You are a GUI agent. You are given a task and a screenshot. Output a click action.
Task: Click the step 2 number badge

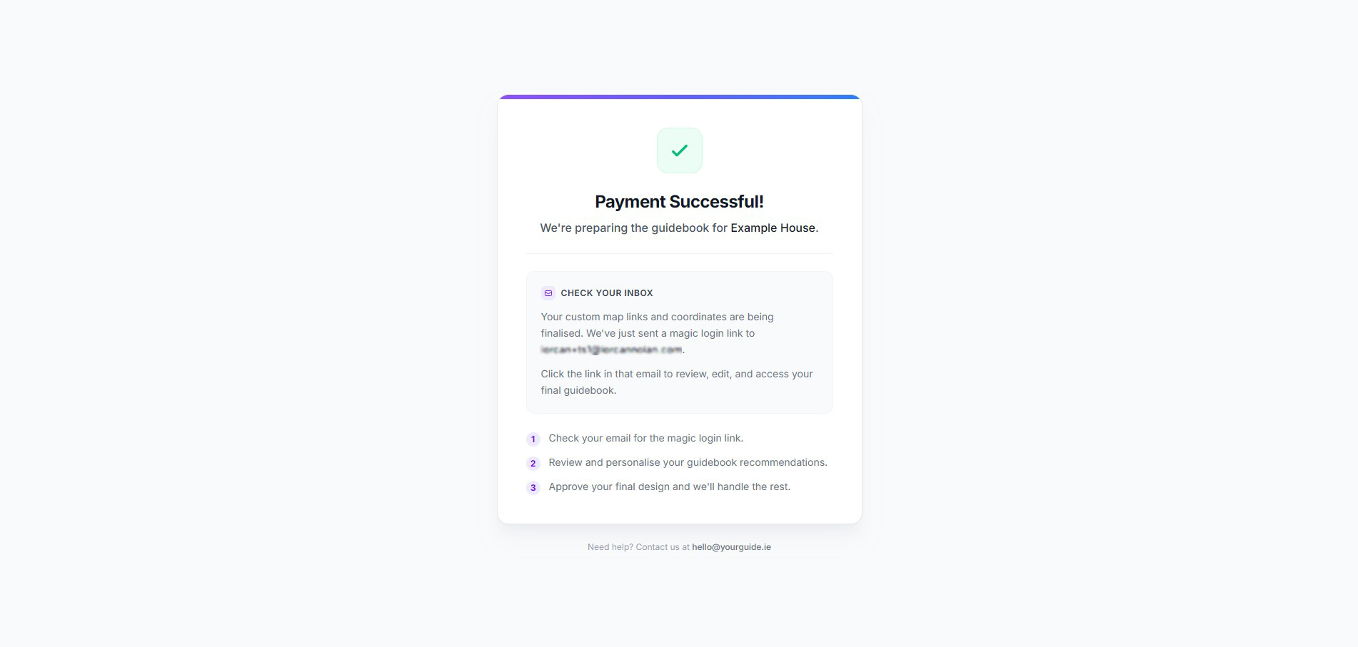click(x=533, y=464)
